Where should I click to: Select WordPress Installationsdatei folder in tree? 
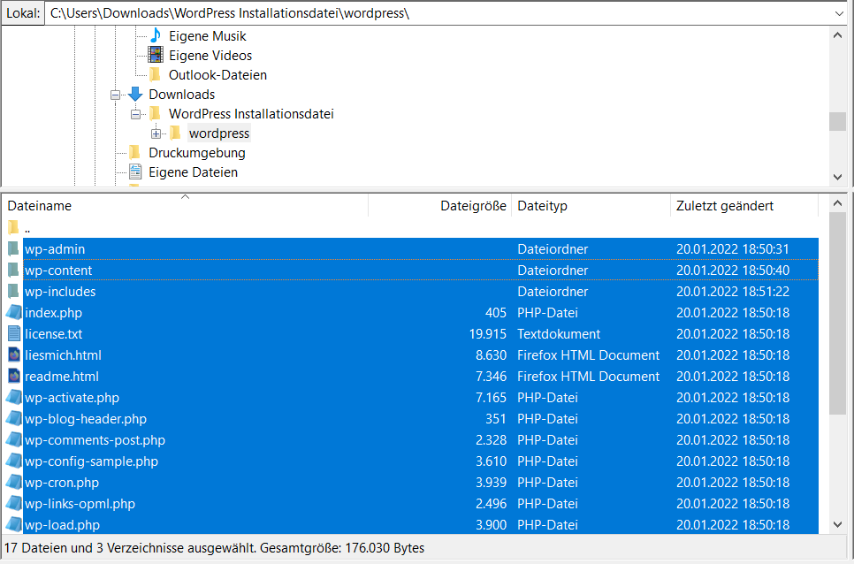[x=251, y=114]
